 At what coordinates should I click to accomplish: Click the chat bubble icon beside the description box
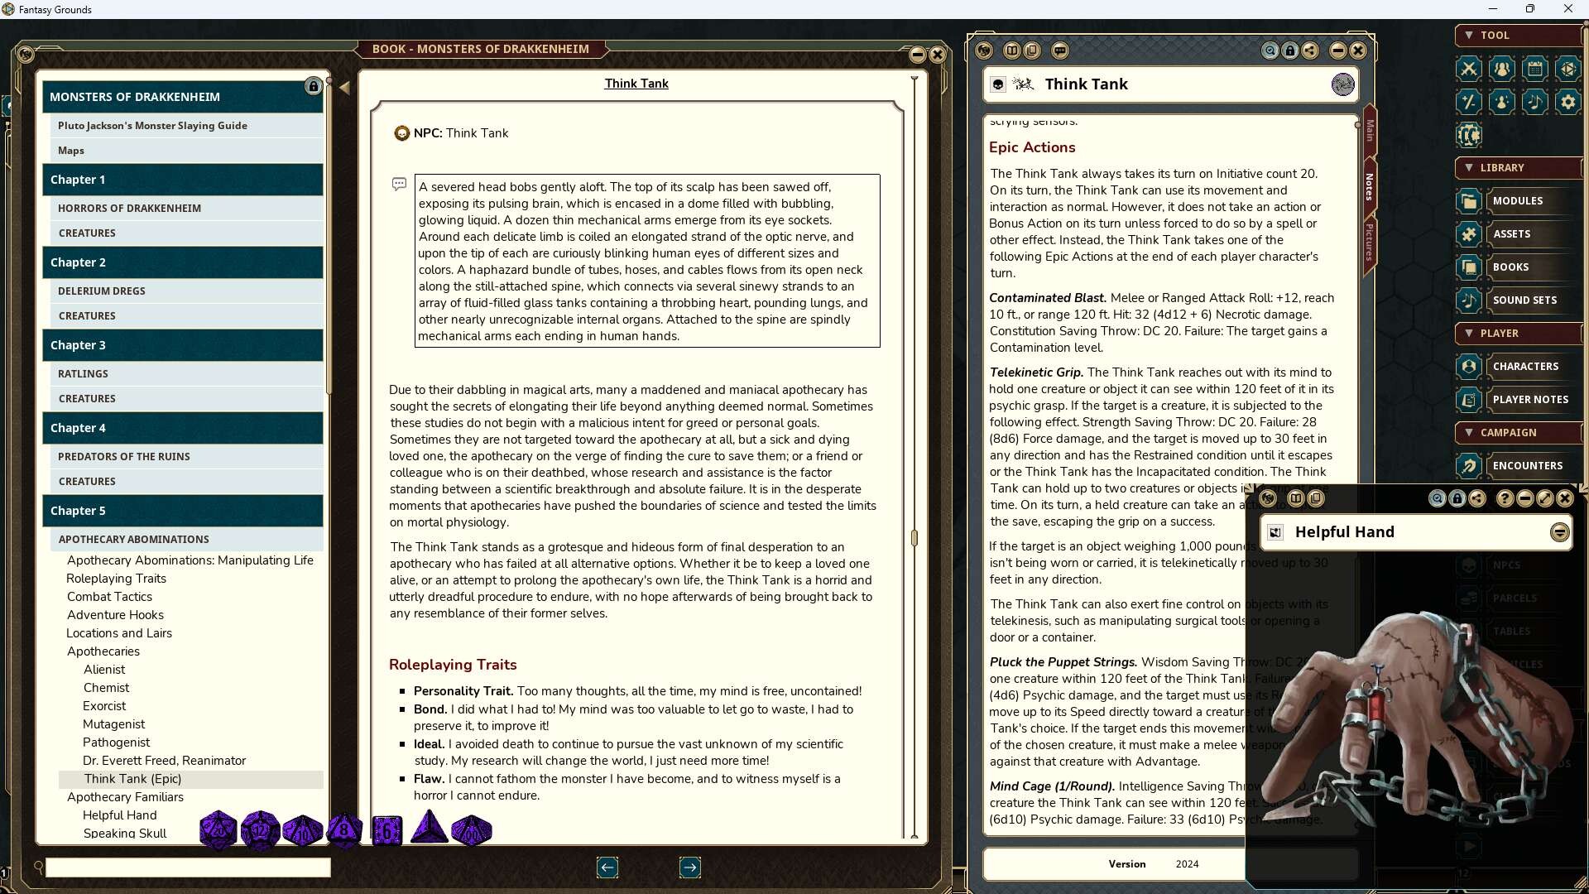click(399, 184)
